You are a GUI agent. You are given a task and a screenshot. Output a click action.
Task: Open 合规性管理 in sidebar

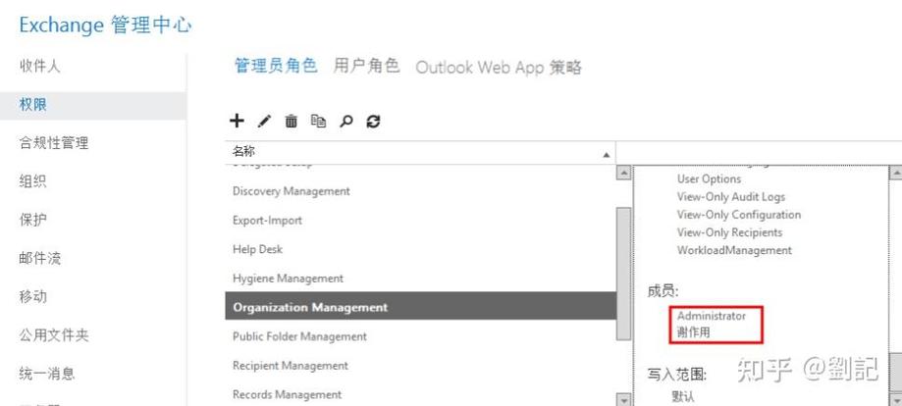[54, 143]
